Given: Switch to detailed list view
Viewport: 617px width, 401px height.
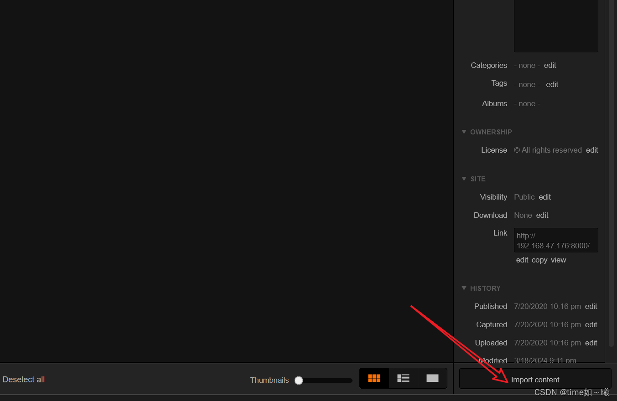Looking at the screenshot, I should click(x=403, y=378).
